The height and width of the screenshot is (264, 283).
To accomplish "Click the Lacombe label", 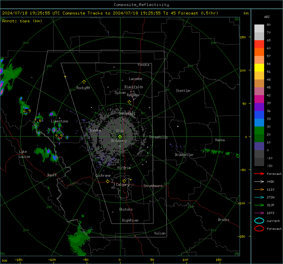I will (x=136, y=79).
